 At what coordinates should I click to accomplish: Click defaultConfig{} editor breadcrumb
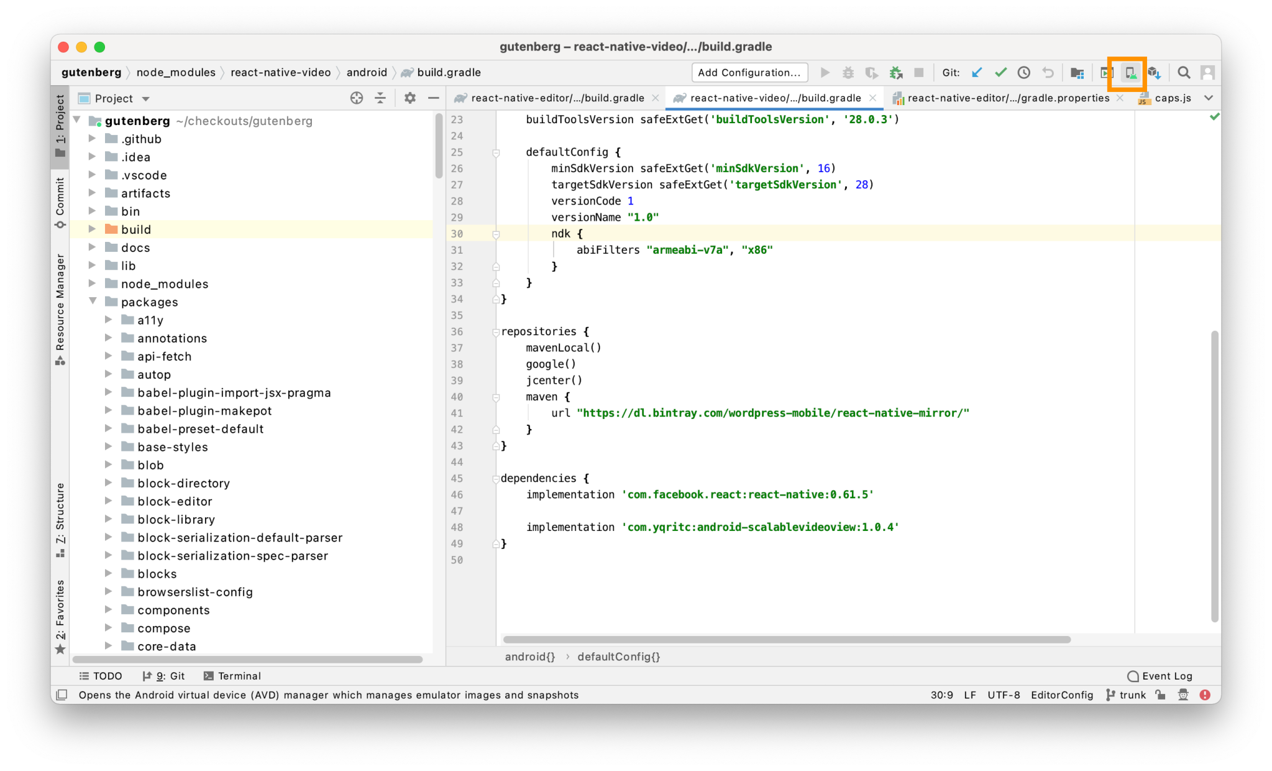click(x=618, y=657)
